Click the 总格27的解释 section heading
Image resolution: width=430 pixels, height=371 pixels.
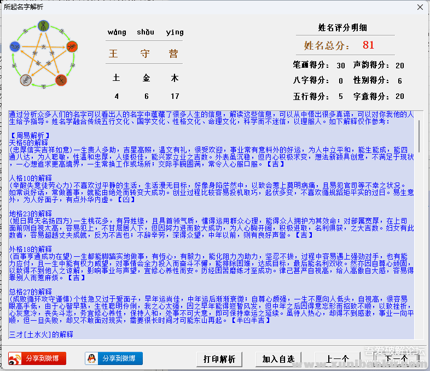click(30, 292)
